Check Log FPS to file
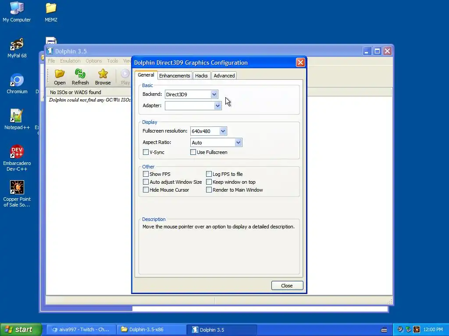 pos(209,174)
